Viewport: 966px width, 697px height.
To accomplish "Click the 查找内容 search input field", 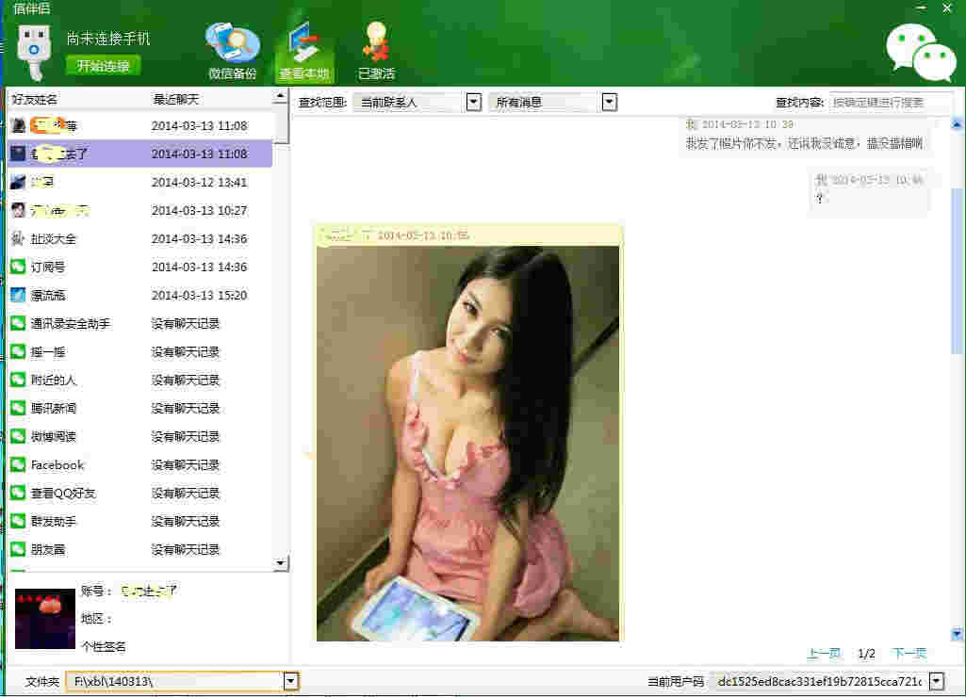I will (x=891, y=102).
